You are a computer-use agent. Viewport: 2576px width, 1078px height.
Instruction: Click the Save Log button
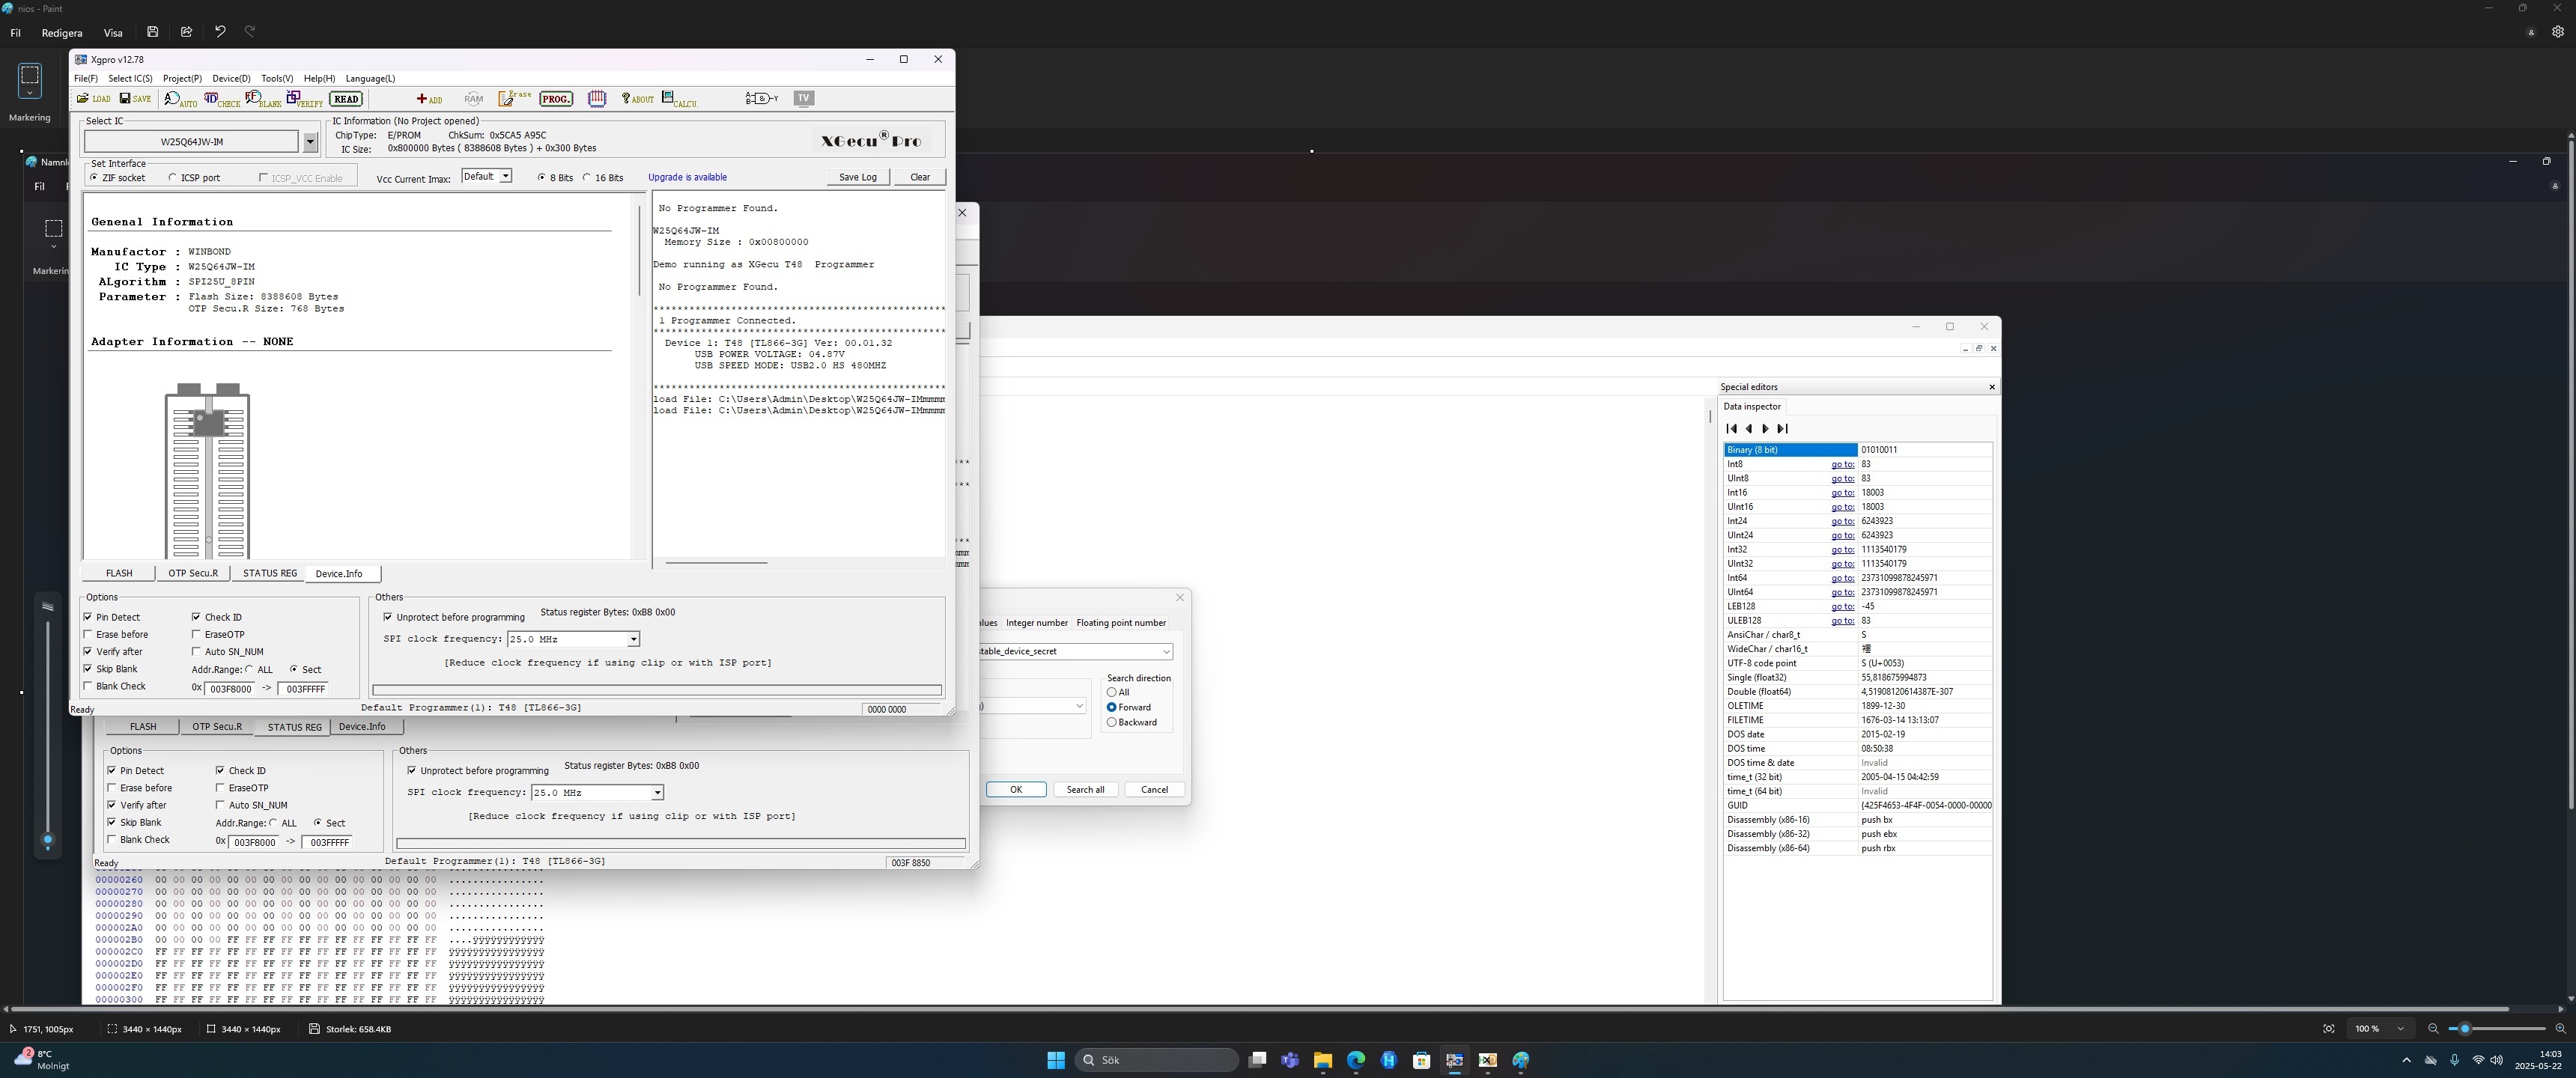coord(857,177)
